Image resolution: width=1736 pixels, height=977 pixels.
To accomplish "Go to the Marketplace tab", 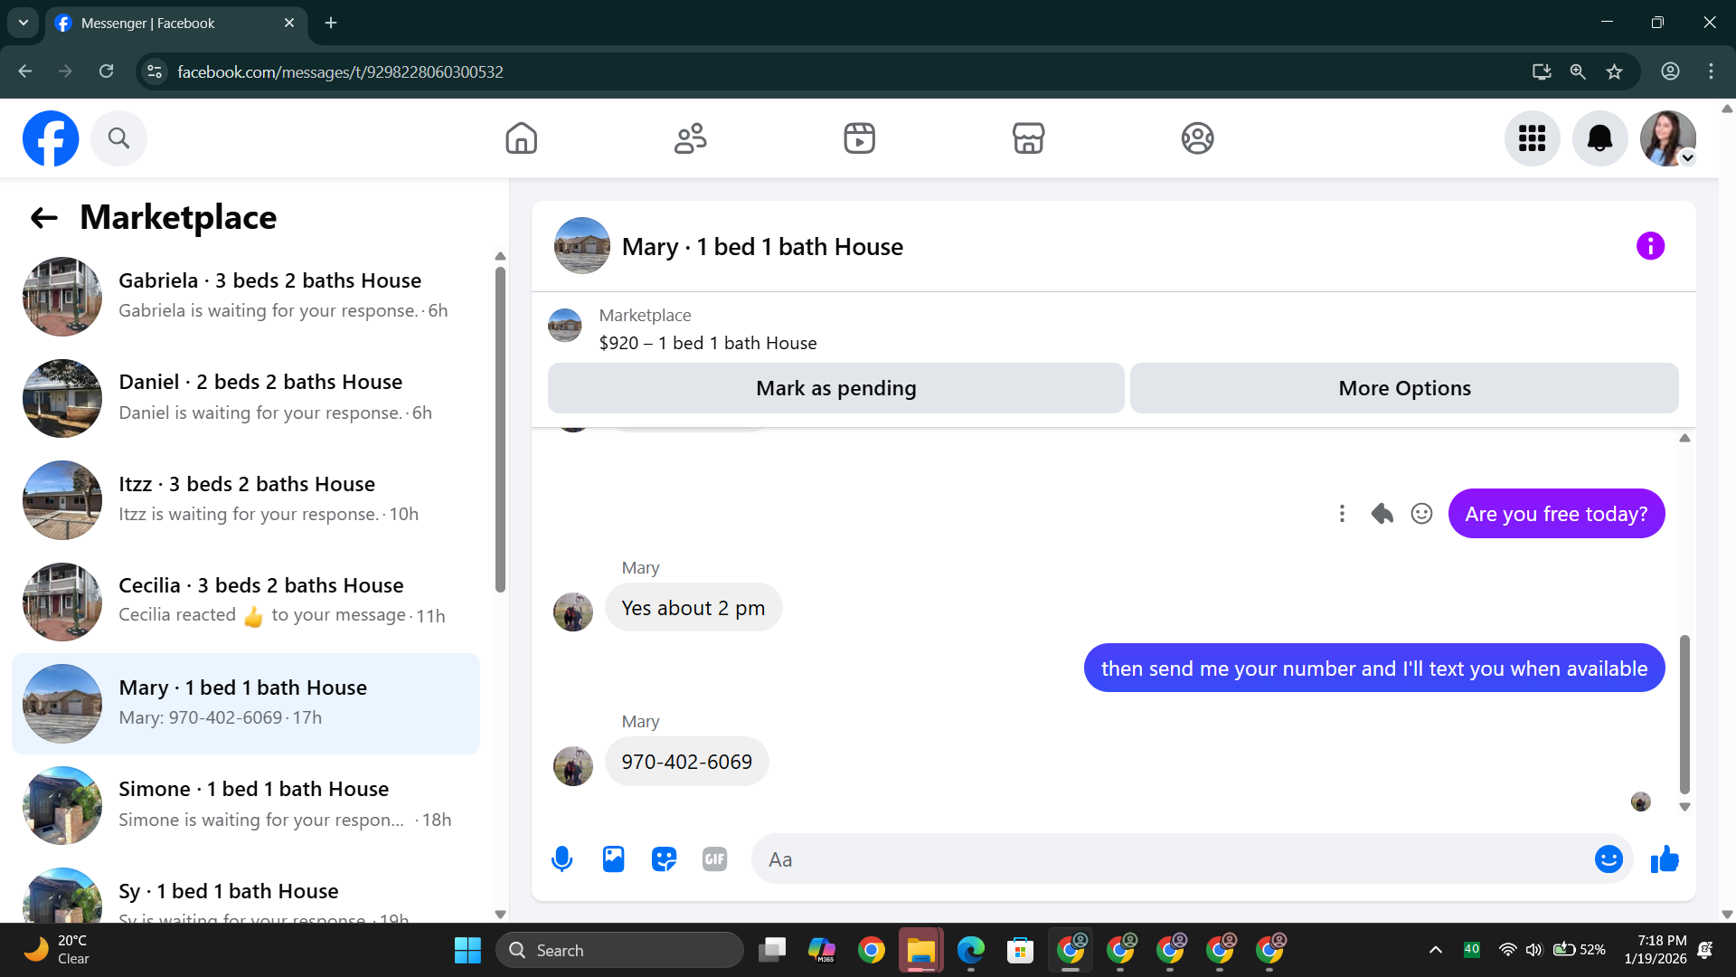I will pos(1028,138).
